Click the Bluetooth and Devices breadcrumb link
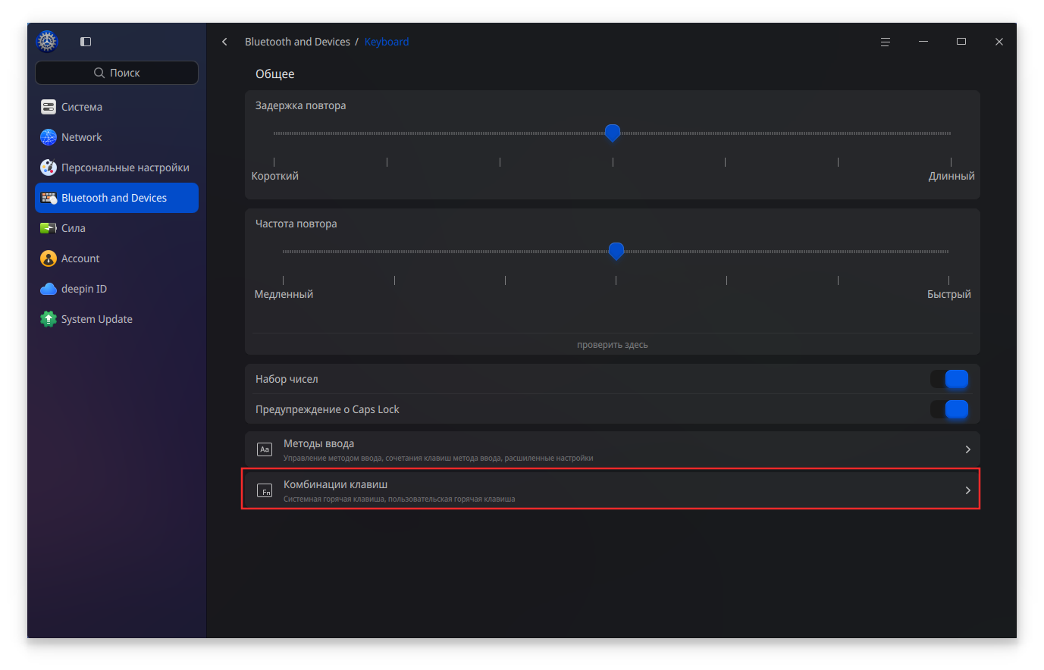The height and width of the screenshot is (670, 1044). pyautogui.click(x=297, y=42)
